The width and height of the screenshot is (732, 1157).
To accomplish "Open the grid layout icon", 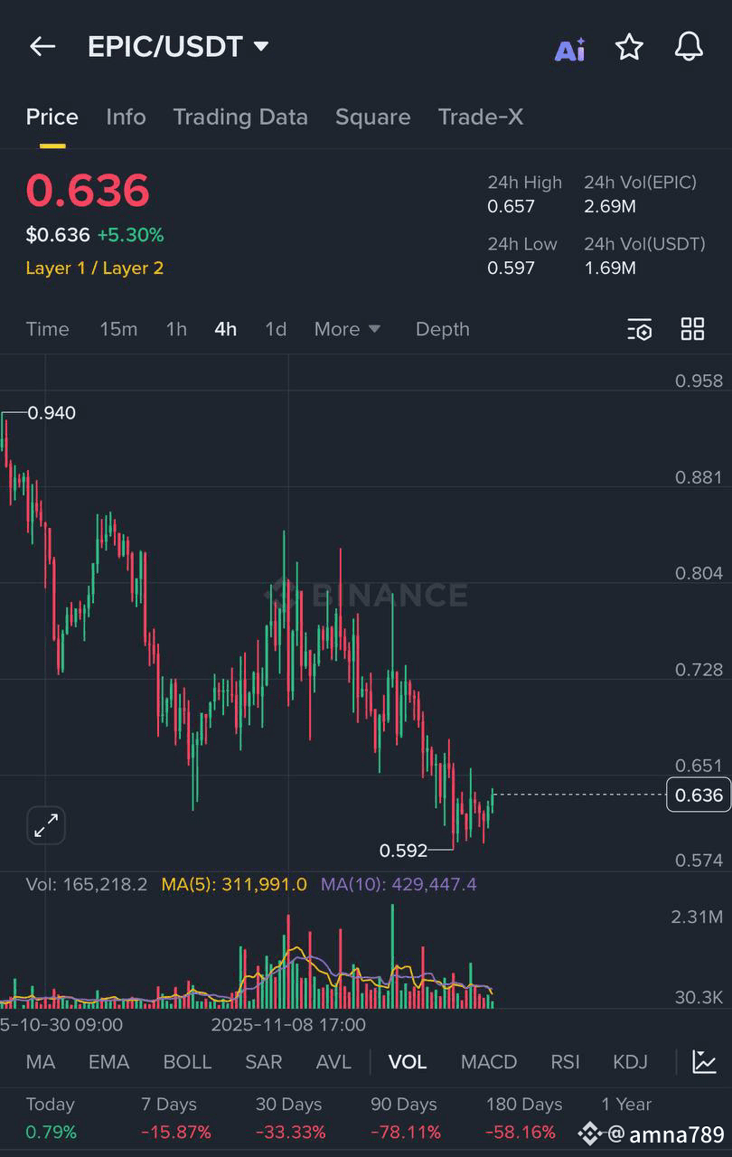I will point(692,329).
